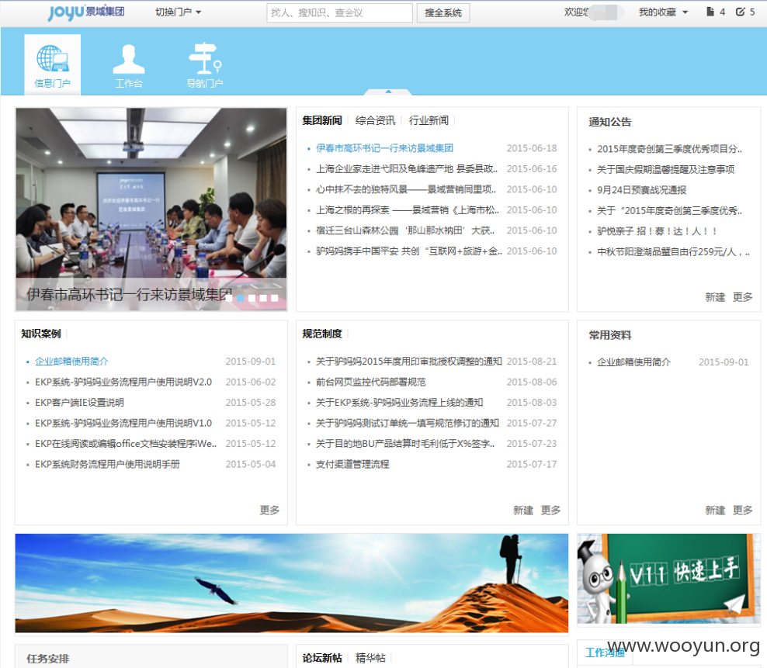Viewport: 767px width, 668px height.
Task: Open 关于EKP系统-驴妈妈业务流程上线的通知
Action: point(400,403)
